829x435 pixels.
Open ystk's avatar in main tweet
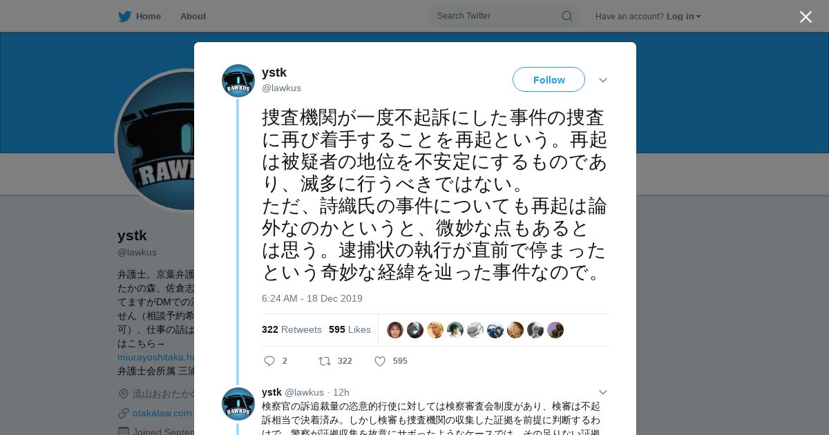238,81
